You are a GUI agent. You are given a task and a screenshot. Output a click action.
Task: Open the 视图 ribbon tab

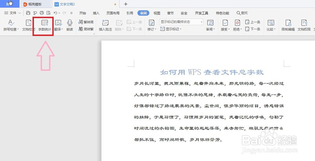157,13
